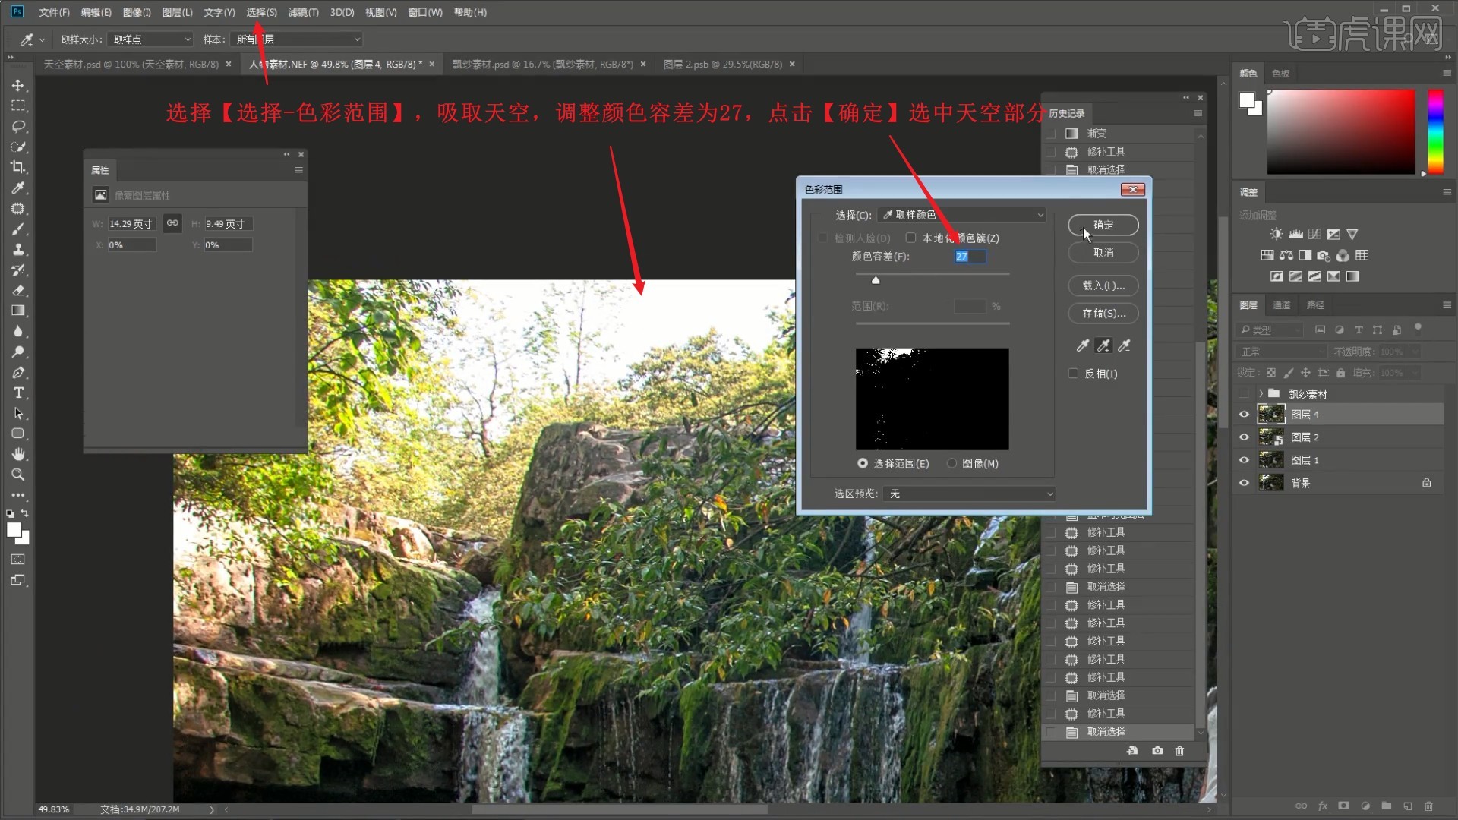Click the Add to Sample eyedropper
Viewport: 1458px width, 820px height.
pos(1103,346)
